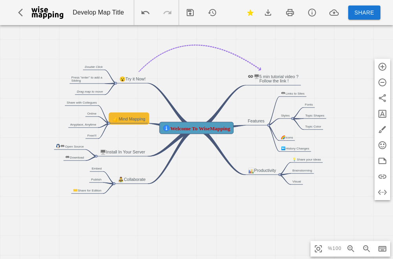Screen dimensions: 393x259
Task: Collapse the Productivity branch node
Action: 280,175
